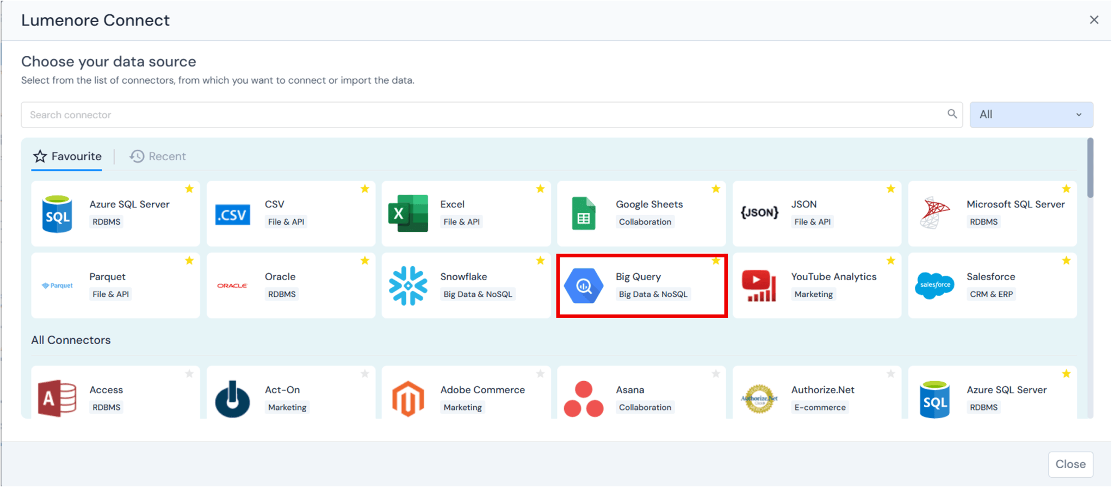Click the Marketing tag on Act-On
The height and width of the screenshot is (487, 1114).
coord(287,407)
